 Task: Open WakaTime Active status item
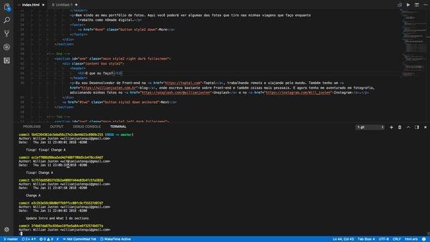point(116,239)
